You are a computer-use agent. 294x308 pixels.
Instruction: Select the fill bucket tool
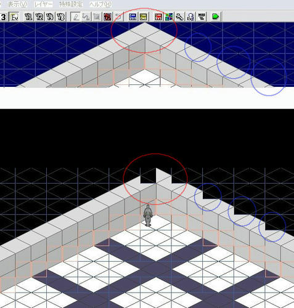click(x=86, y=17)
